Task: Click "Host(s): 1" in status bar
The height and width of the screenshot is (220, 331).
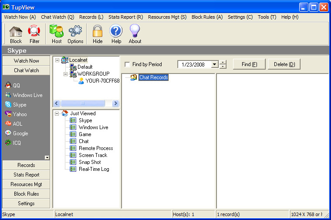Action: [183, 214]
